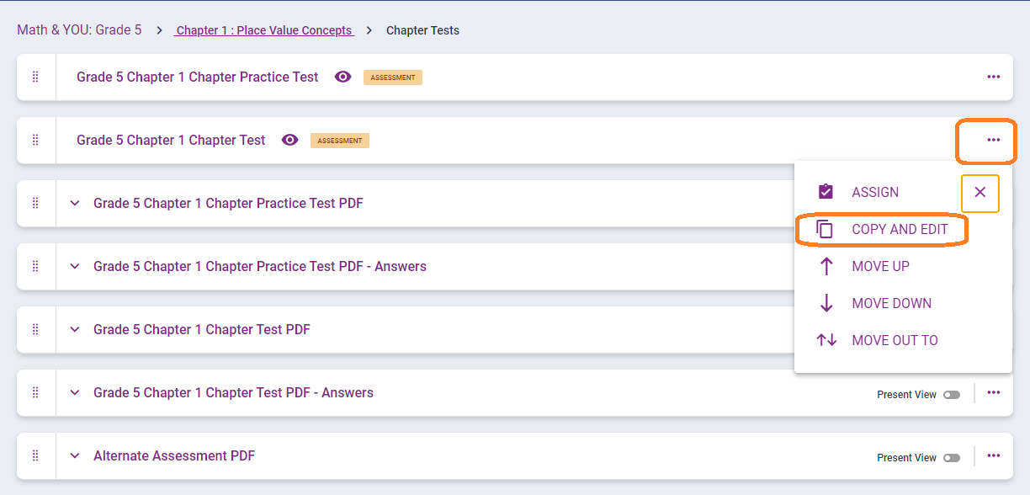Open three-dot menu for Chapter Test PDF - Answers

(994, 392)
